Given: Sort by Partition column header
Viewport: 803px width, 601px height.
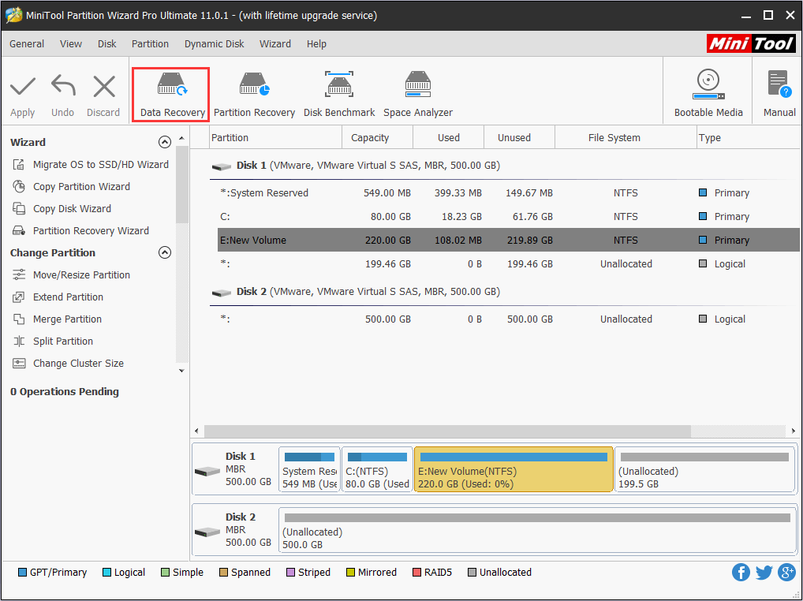Looking at the screenshot, I should (x=275, y=138).
